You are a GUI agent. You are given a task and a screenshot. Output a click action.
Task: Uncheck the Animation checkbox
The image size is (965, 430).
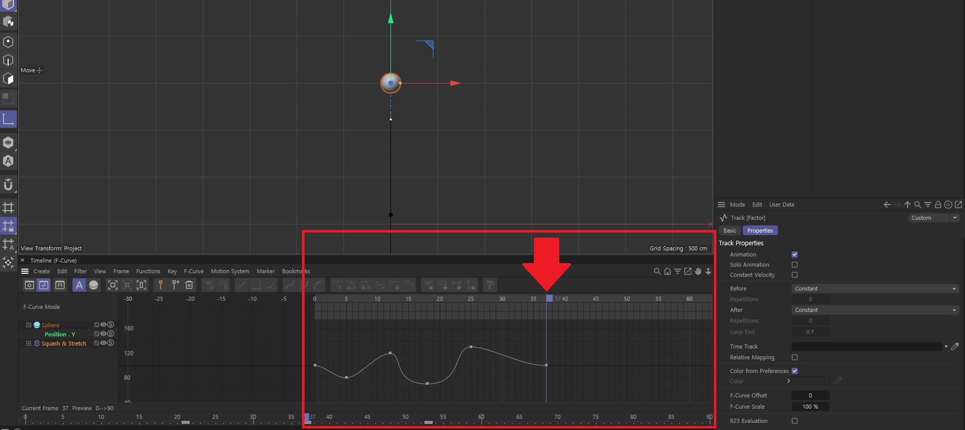coord(795,254)
